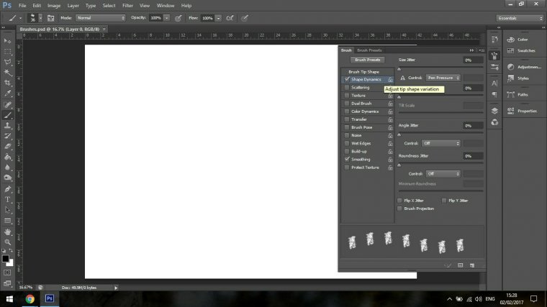Open the Adjustments panel
Viewport: 547px width, 307px height.
pyautogui.click(x=524, y=67)
